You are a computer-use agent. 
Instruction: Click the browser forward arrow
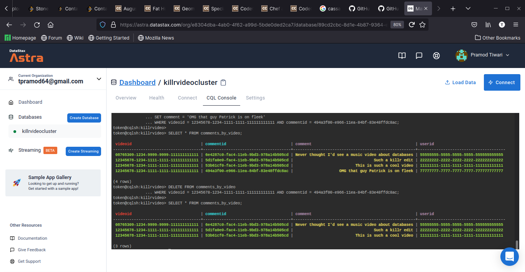click(x=23, y=25)
